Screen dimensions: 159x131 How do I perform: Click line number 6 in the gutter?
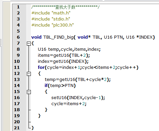point(18,37)
